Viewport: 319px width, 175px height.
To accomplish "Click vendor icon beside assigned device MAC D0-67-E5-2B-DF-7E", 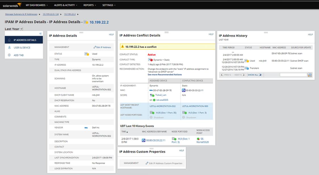I will point(151,90).
